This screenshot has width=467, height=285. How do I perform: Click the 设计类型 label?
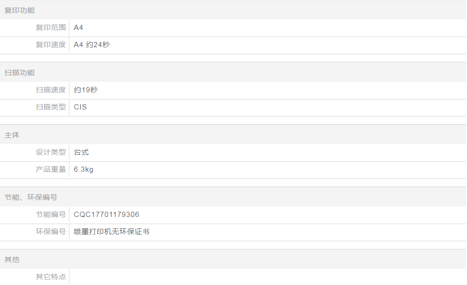pyautogui.click(x=51, y=152)
